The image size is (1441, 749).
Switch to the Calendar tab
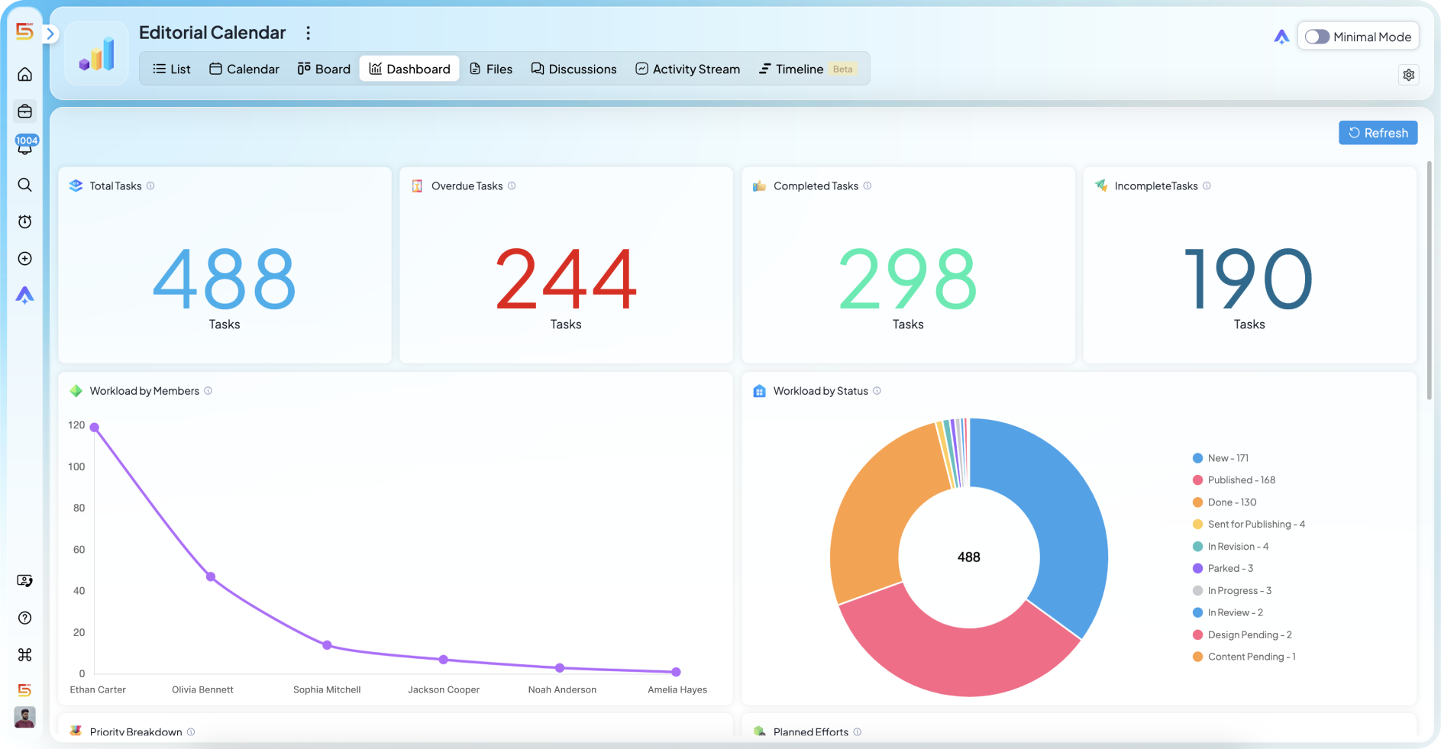(x=244, y=69)
